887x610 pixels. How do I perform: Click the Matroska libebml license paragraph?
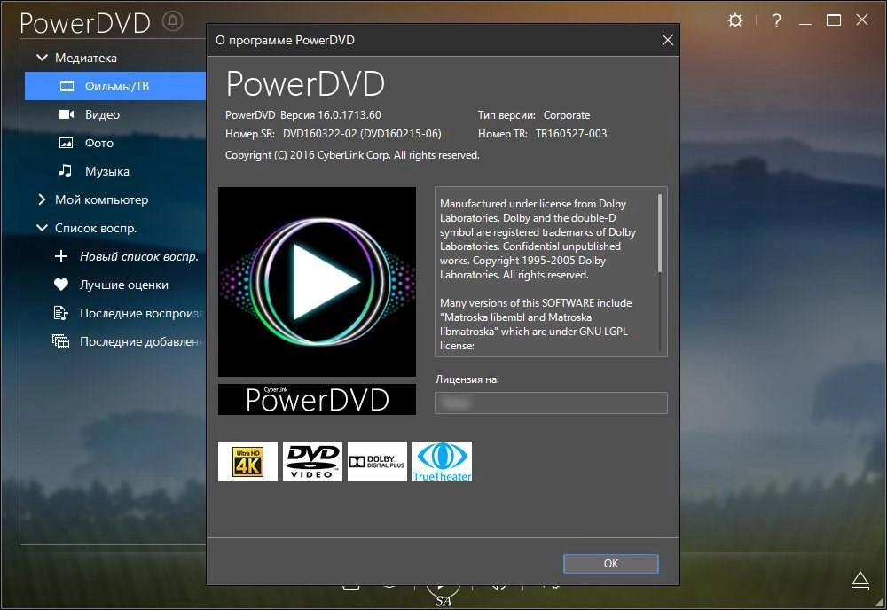(x=536, y=324)
